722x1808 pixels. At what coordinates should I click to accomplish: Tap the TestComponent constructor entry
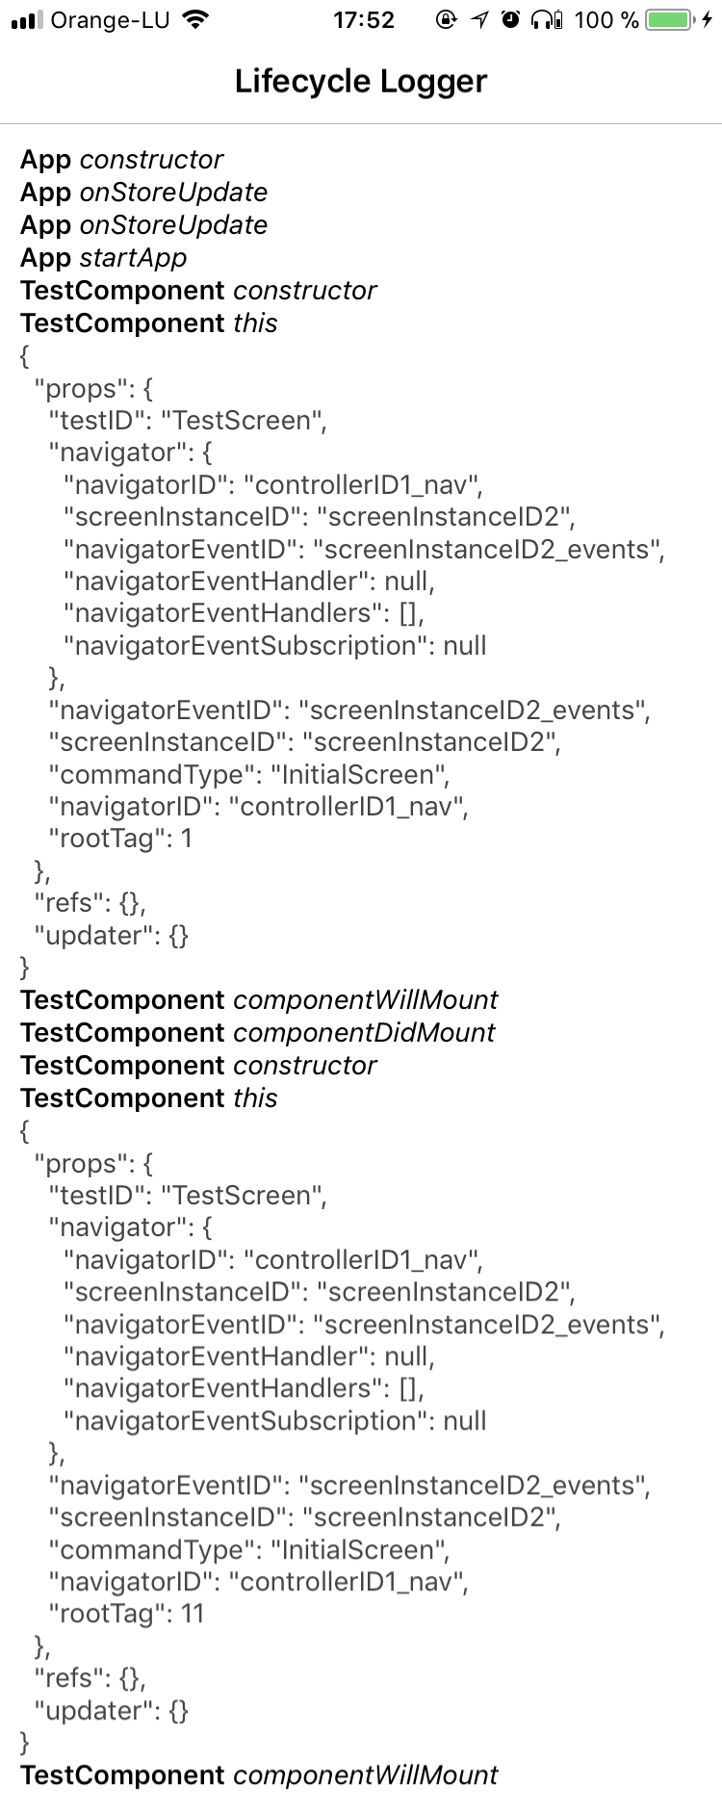tap(198, 290)
